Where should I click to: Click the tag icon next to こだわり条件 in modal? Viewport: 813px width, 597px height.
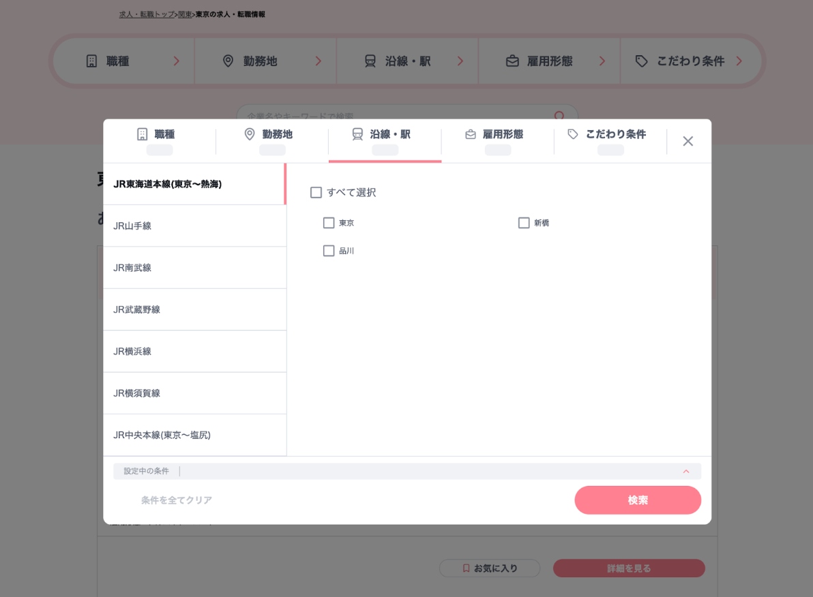574,134
